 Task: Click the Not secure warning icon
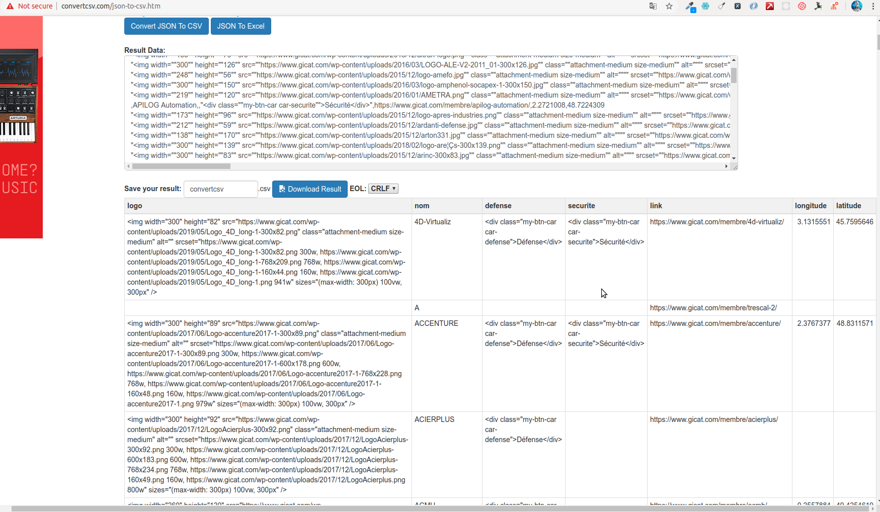10,6
